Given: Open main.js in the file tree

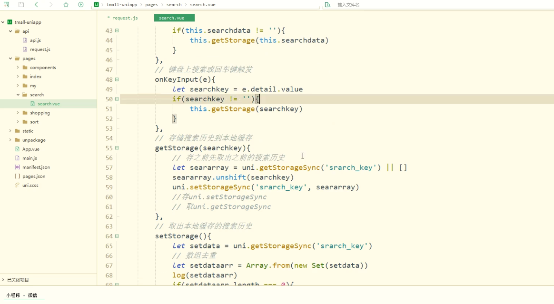Looking at the screenshot, I should (30, 158).
